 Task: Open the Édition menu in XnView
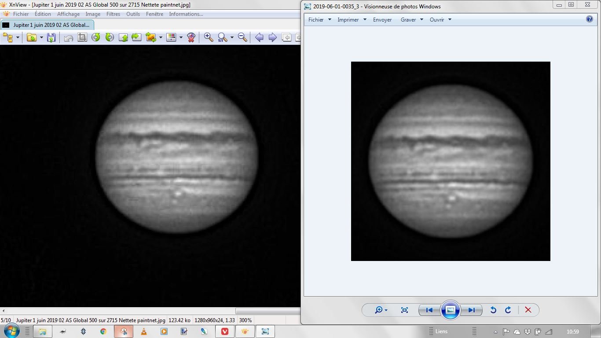(x=43, y=14)
